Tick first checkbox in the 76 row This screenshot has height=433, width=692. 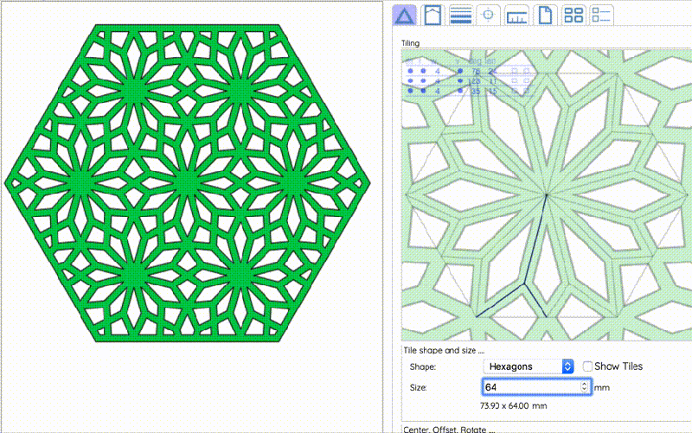[x=513, y=71]
